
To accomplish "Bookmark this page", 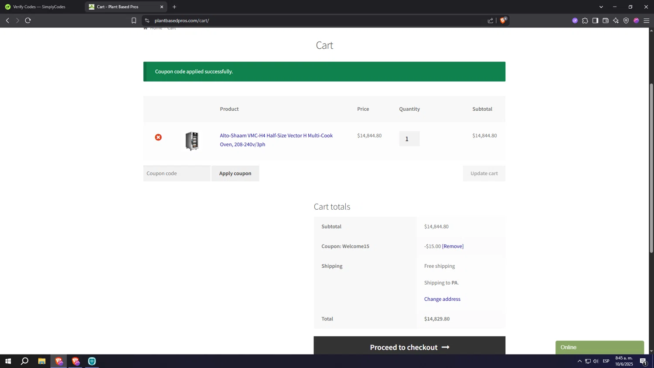I will pos(134,20).
